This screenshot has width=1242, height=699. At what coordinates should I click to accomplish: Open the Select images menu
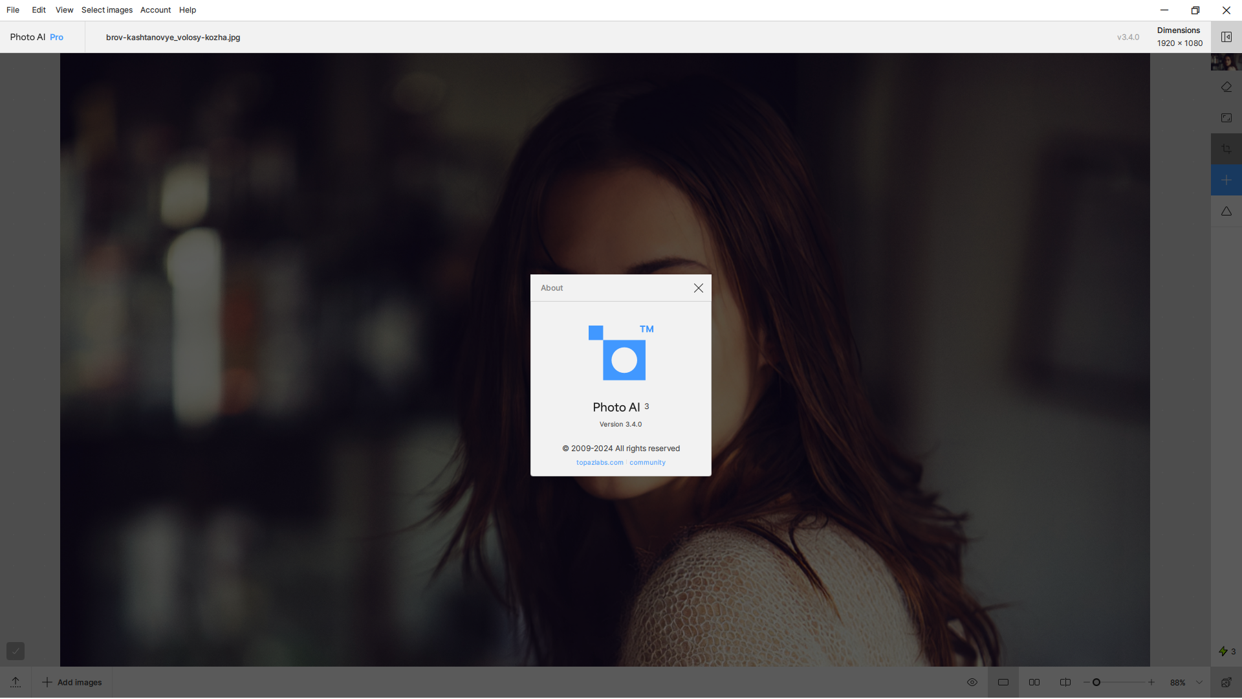pyautogui.click(x=107, y=10)
